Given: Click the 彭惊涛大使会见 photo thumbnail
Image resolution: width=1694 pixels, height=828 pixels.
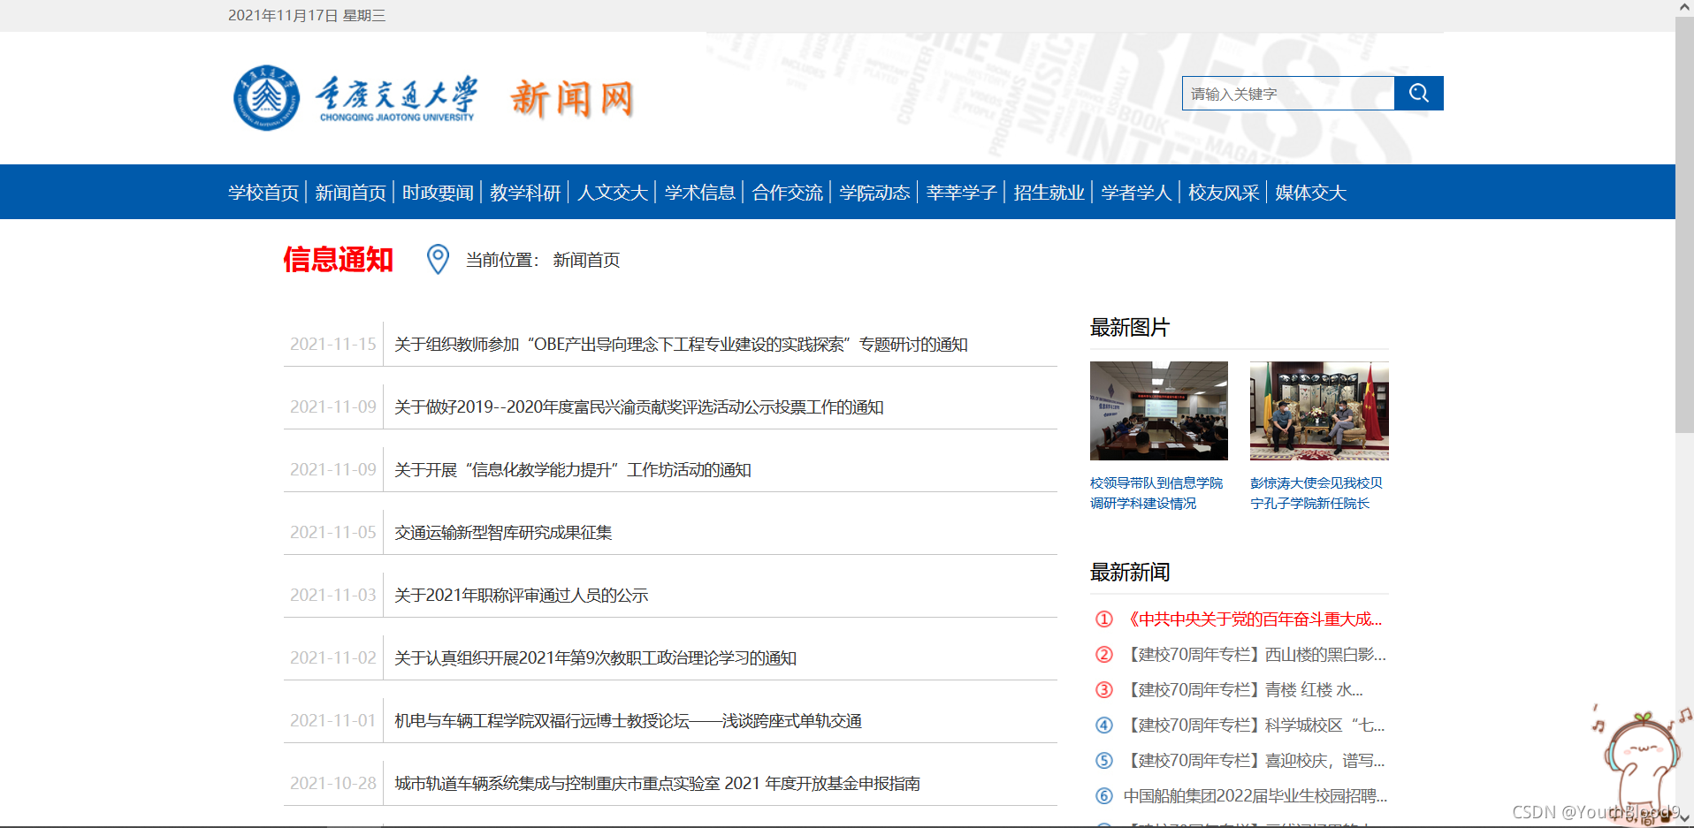Looking at the screenshot, I should (x=1318, y=411).
